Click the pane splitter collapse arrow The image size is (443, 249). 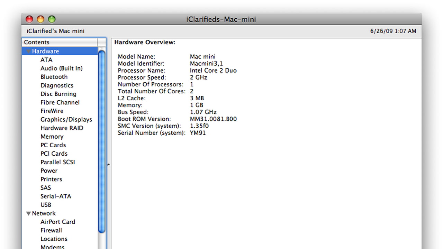point(108,165)
